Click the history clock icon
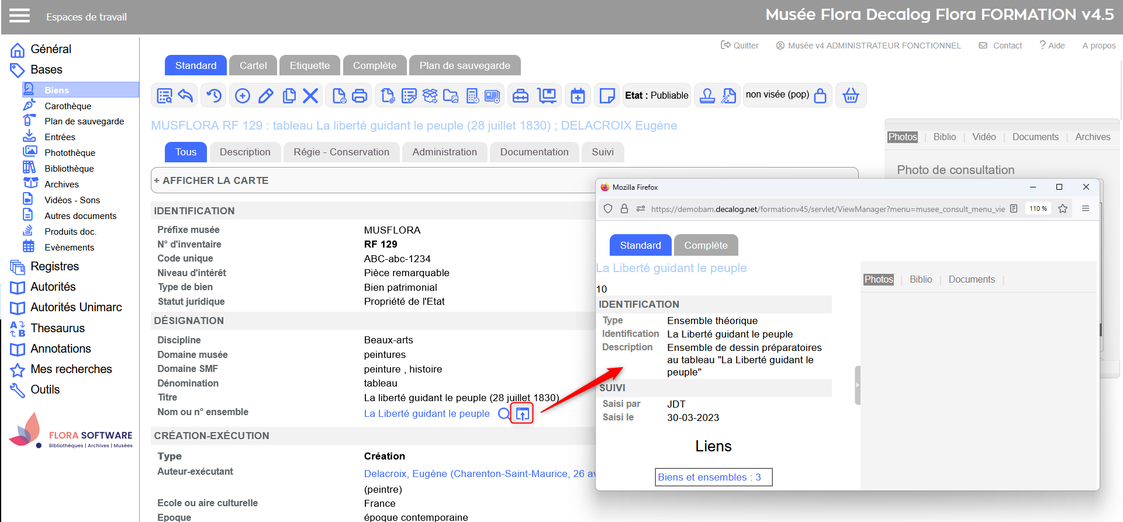This screenshot has height=522, width=1123. (x=214, y=96)
